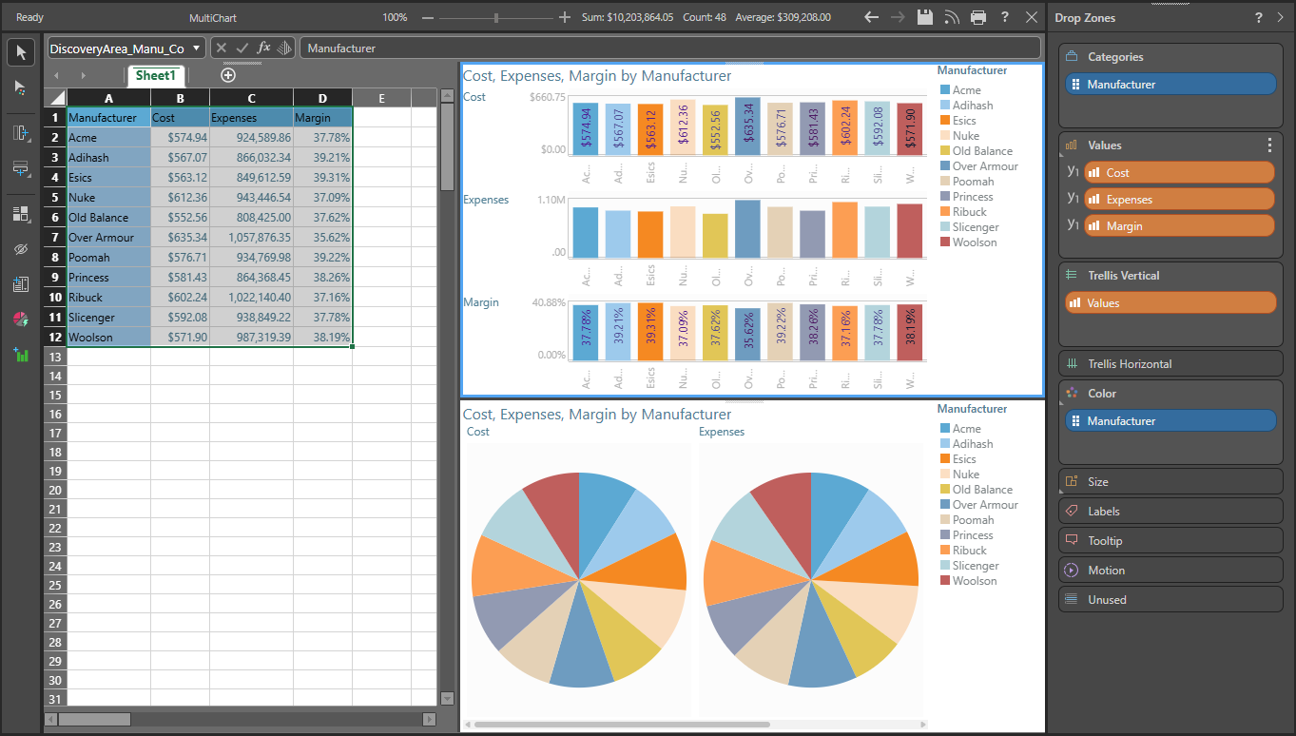
Task: Click the green bar chart icon in sidebar
Action: pyautogui.click(x=21, y=355)
